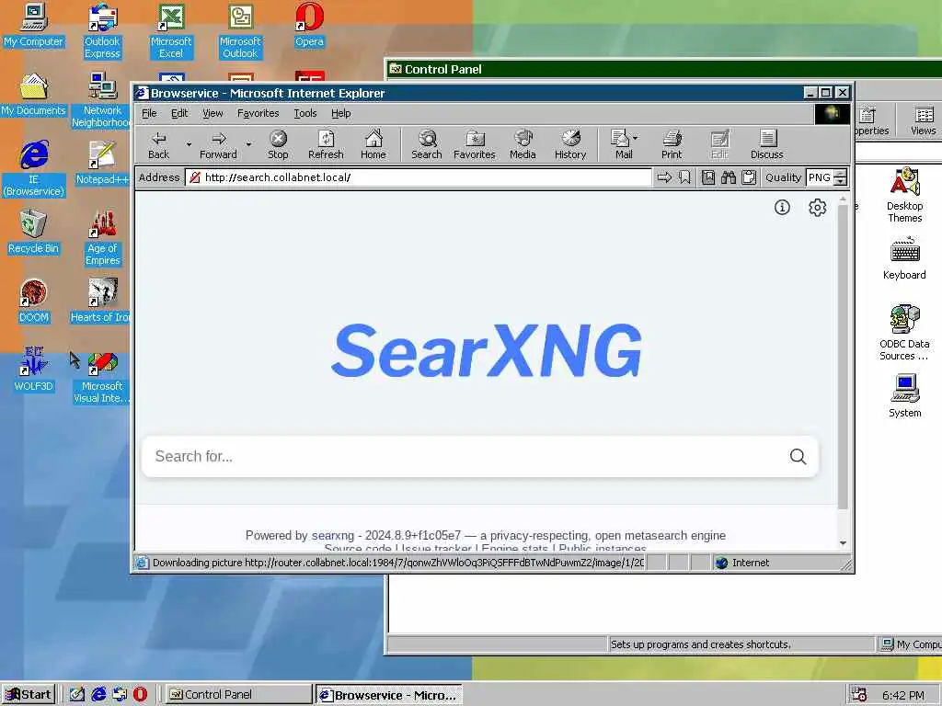
Task: Open the Mail dropdown arrow
Action: tap(635, 138)
